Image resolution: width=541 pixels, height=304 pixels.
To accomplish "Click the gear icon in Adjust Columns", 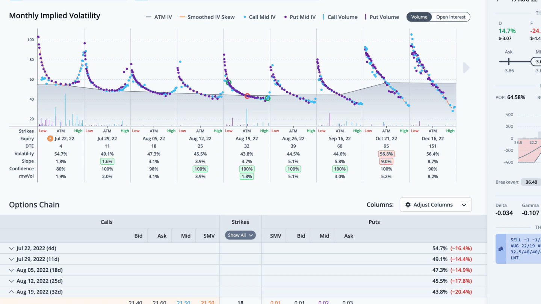I will click(408, 205).
